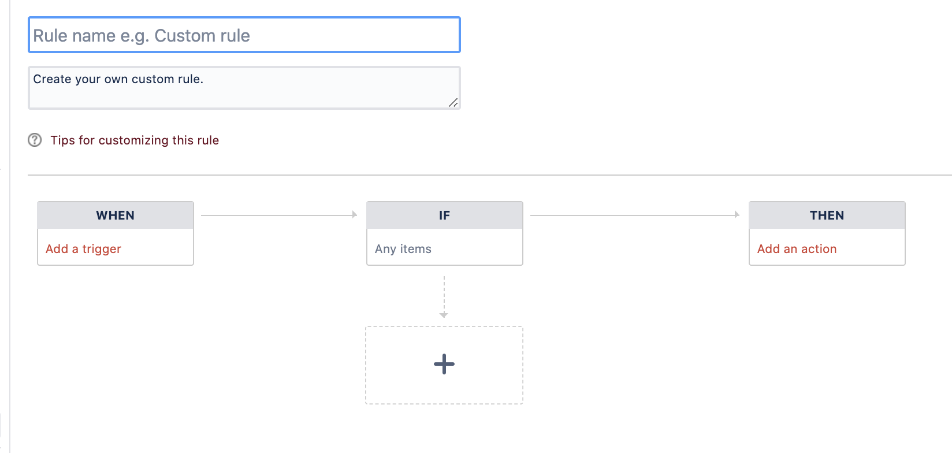This screenshot has height=453, width=952.
Task: Click the IF block header
Action: tap(444, 216)
